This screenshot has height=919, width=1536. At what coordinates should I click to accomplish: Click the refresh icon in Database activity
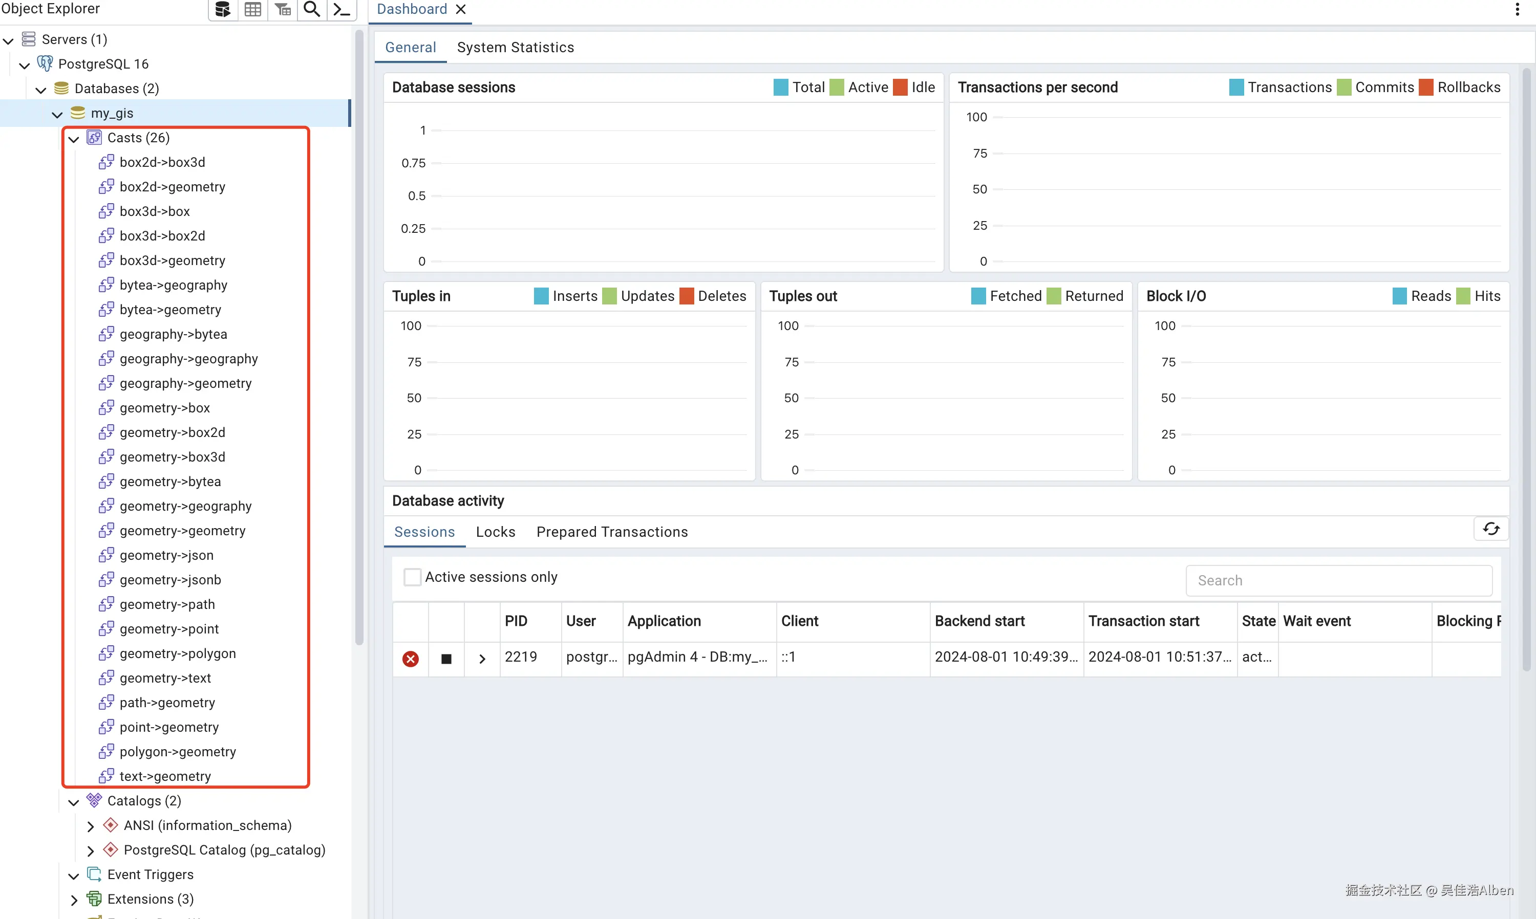pyautogui.click(x=1491, y=529)
